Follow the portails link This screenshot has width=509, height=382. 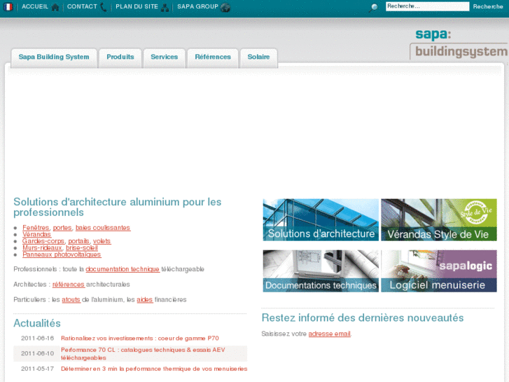[x=78, y=241]
